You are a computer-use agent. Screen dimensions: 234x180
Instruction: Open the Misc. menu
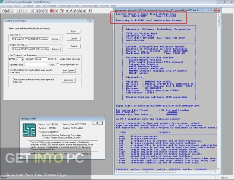[38, 6]
